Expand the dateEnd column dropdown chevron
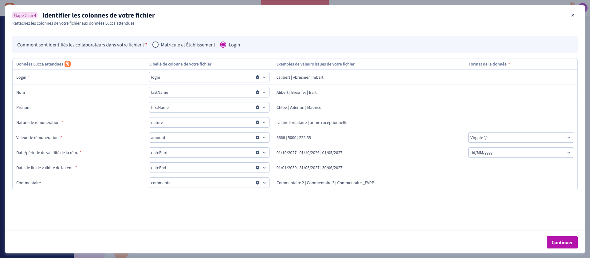 click(x=264, y=168)
